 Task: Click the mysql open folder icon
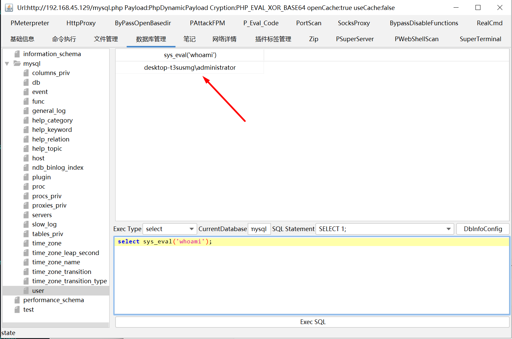(17, 63)
